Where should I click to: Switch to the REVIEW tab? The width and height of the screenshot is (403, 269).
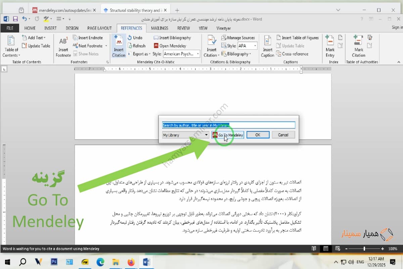click(x=183, y=28)
